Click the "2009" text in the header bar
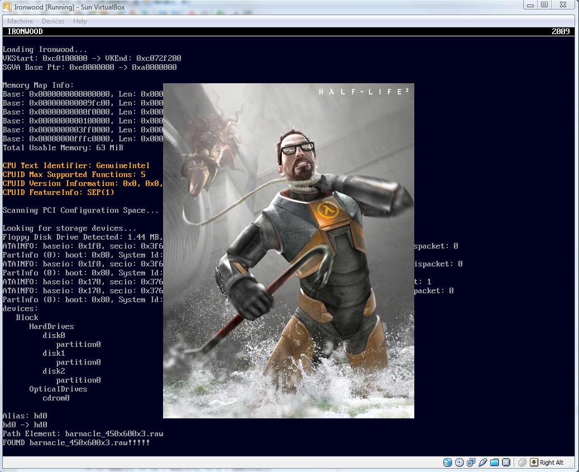 click(561, 31)
